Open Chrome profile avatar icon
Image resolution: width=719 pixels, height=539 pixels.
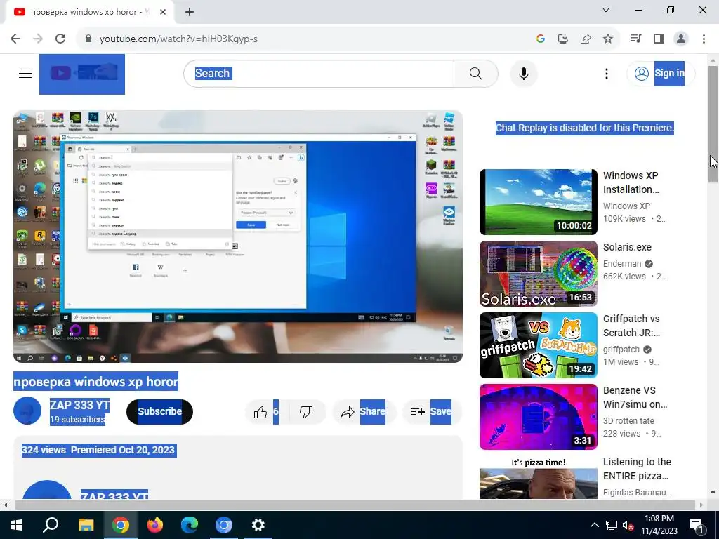click(x=681, y=39)
